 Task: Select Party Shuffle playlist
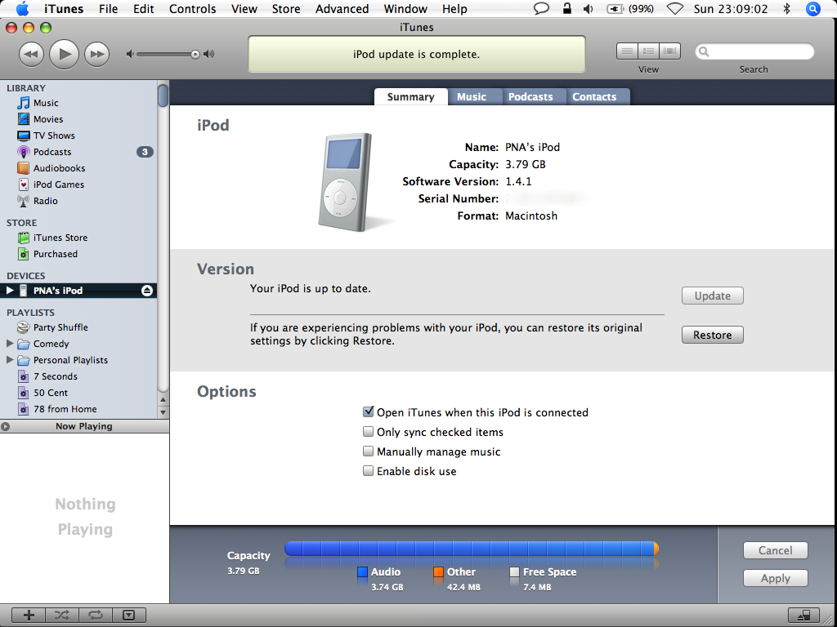(x=60, y=327)
